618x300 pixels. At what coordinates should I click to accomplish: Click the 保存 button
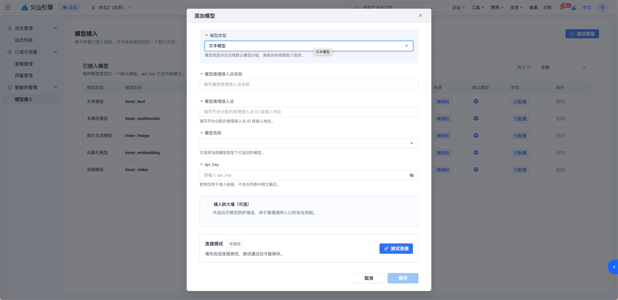[403, 278]
